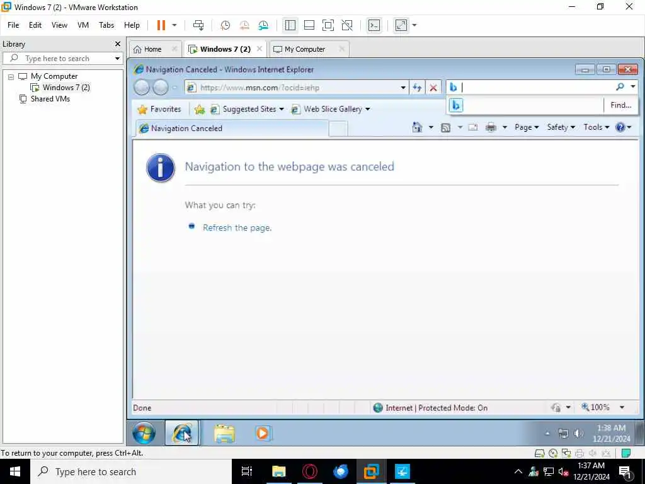The width and height of the screenshot is (645, 484).
Task: Open the VM menu
Action: 83,25
